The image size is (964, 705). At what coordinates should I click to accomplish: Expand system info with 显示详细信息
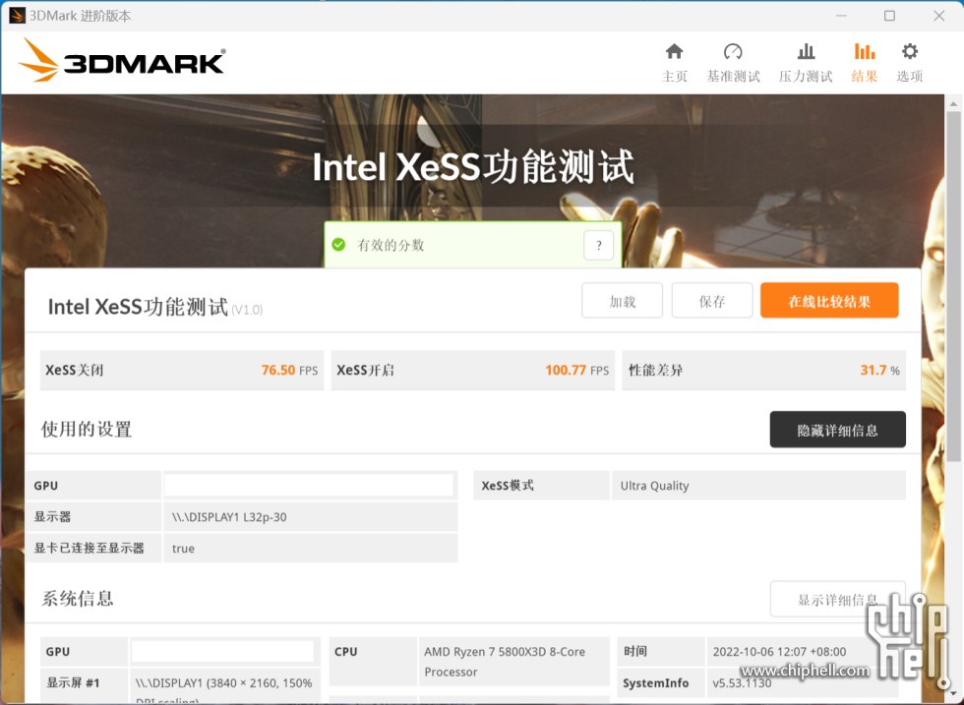(837, 600)
